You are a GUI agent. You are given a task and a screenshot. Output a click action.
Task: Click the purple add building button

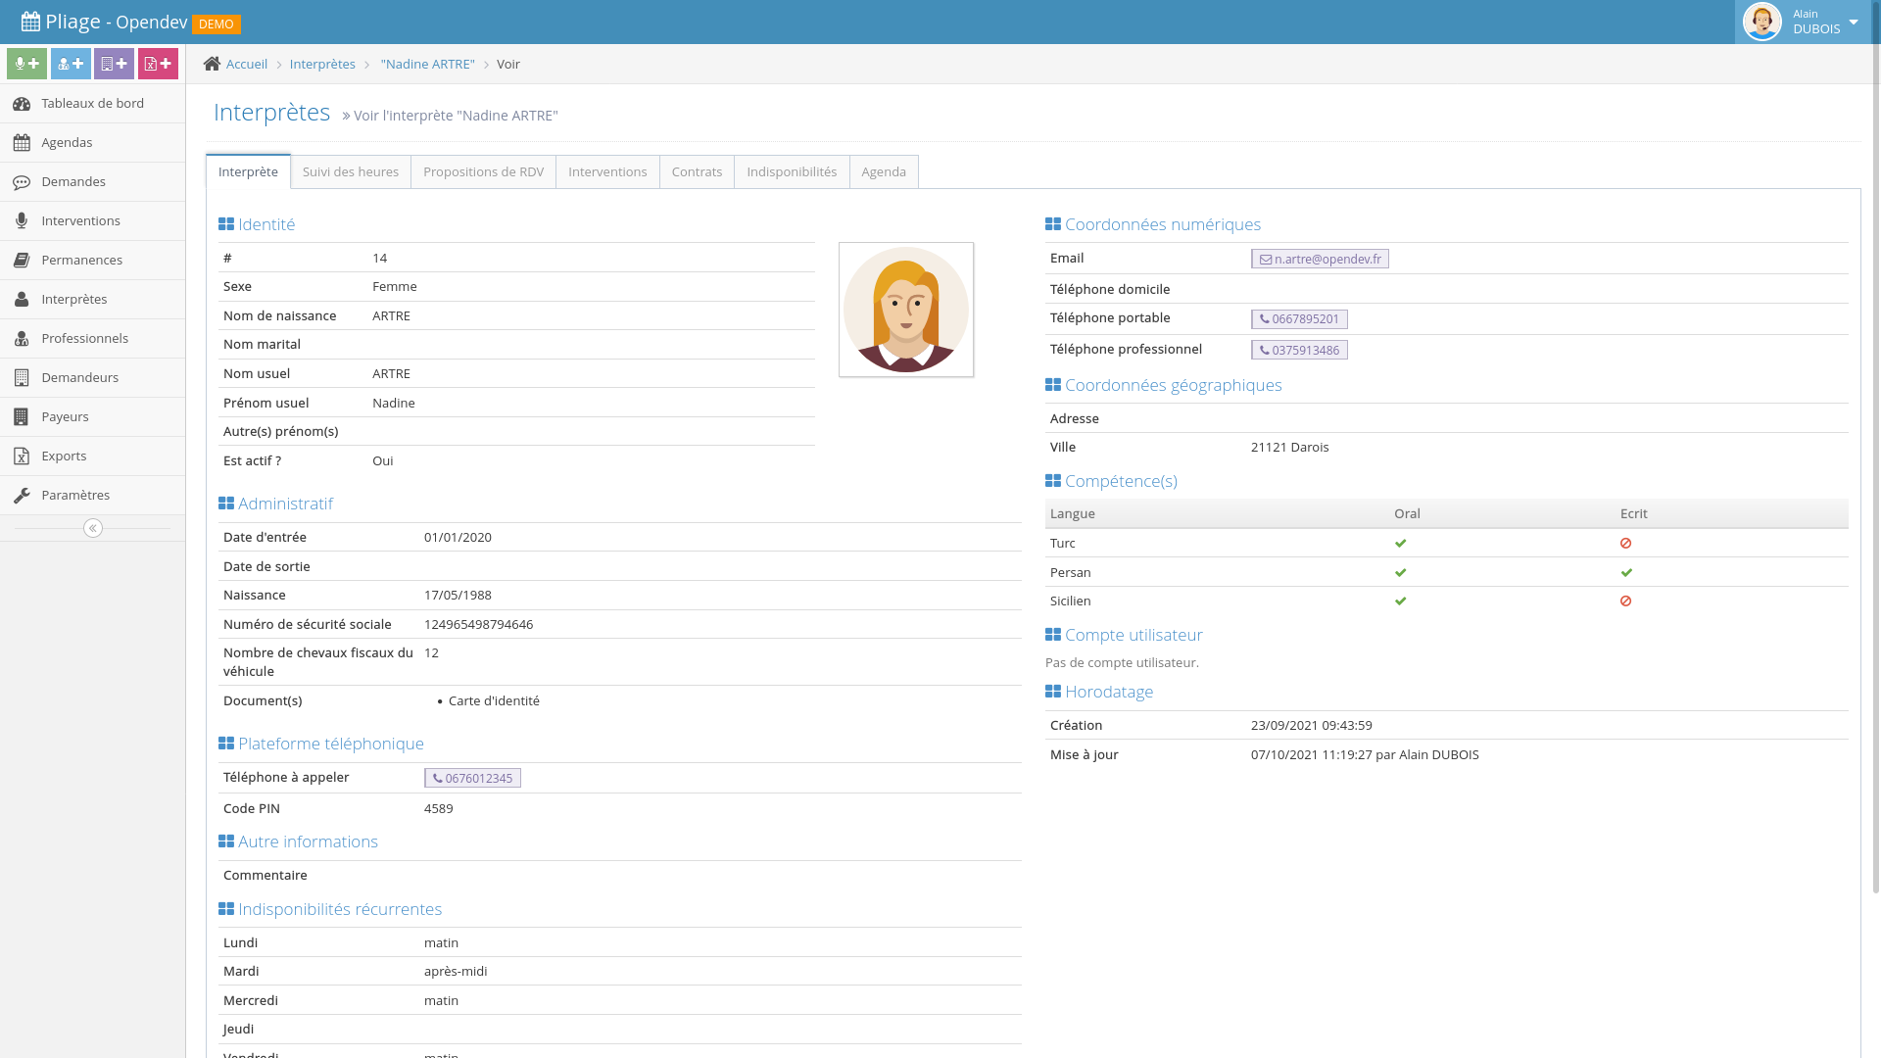click(114, 64)
